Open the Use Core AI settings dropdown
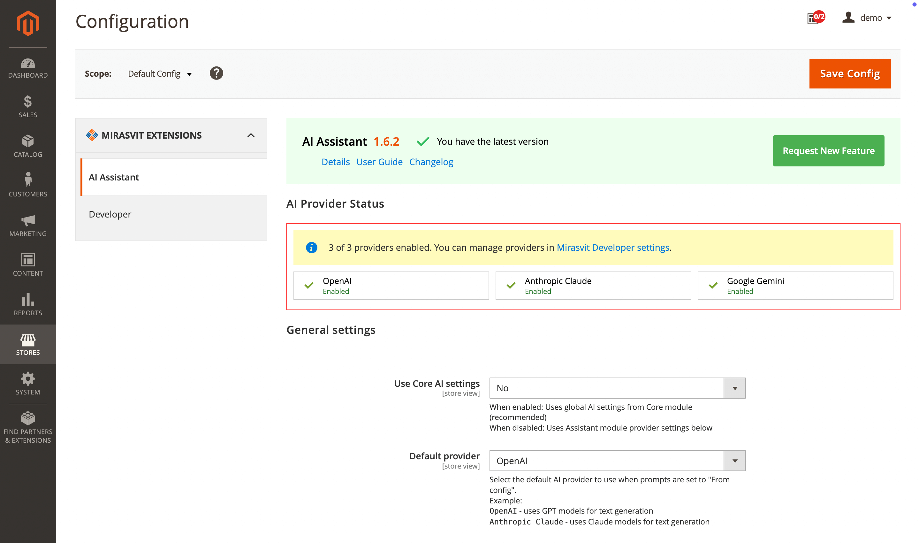This screenshot has height=543, width=919. coord(617,388)
